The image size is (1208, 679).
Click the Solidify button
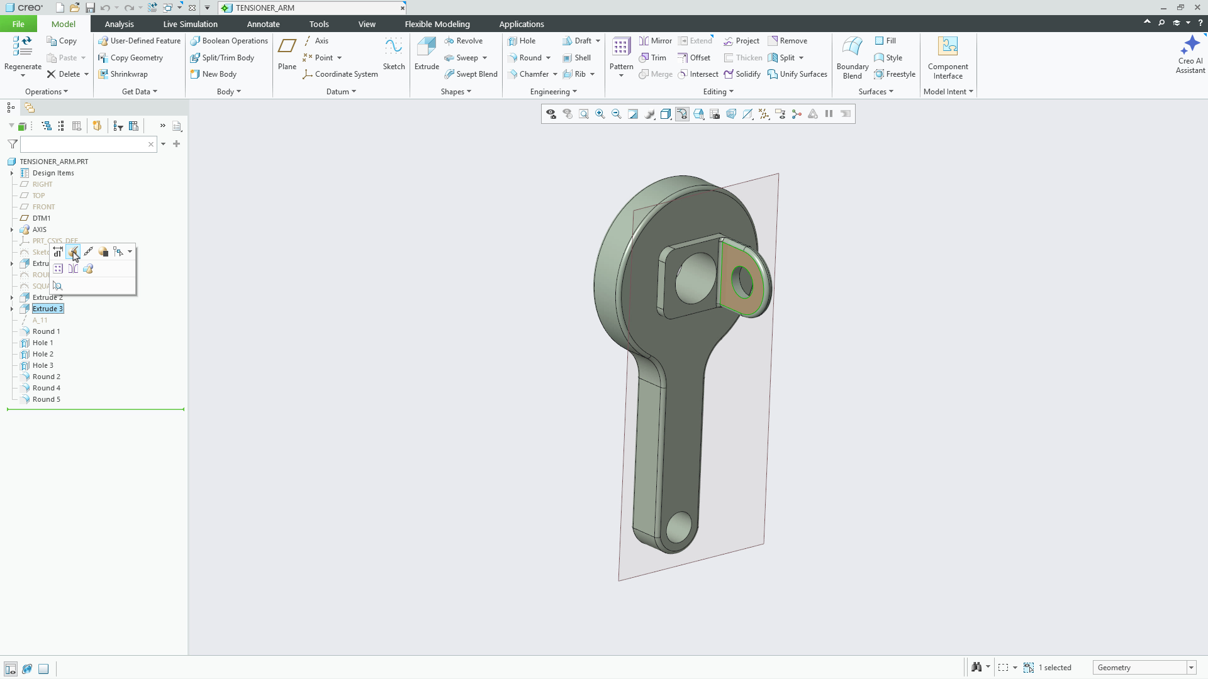coord(742,74)
